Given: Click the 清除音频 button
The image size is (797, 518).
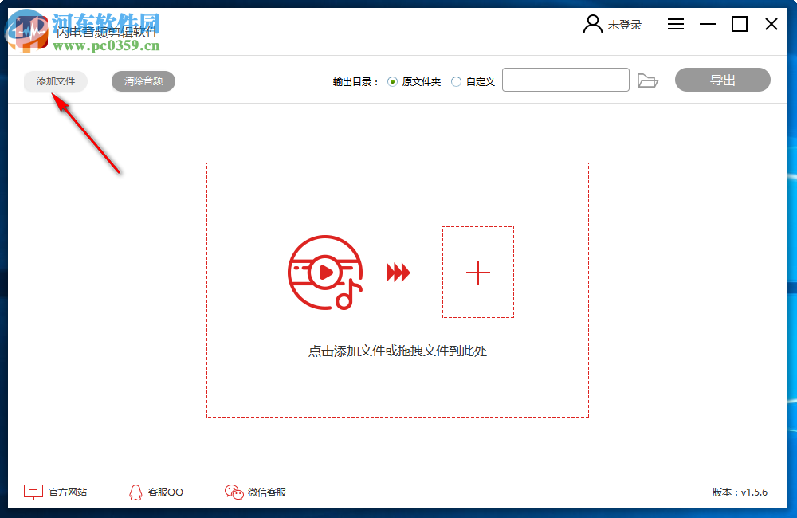Looking at the screenshot, I should pyautogui.click(x=143, y=81).
